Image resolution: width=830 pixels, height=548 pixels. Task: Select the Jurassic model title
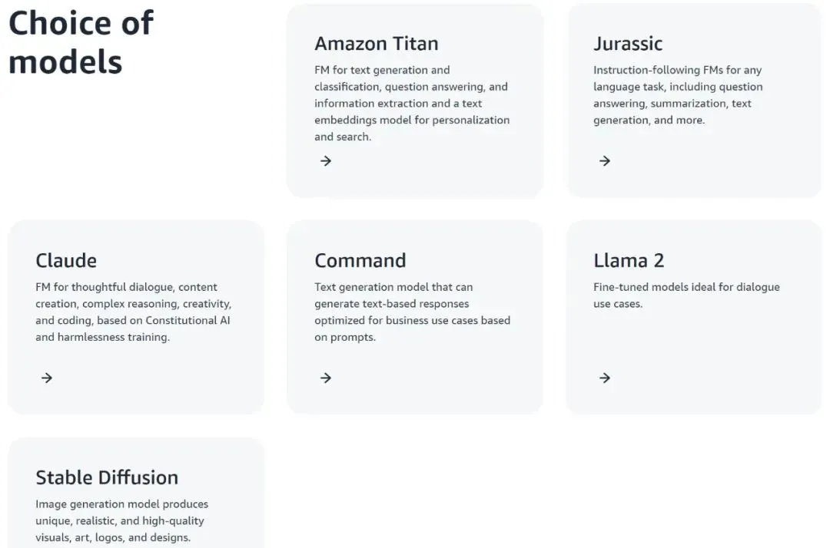point(628,44)
